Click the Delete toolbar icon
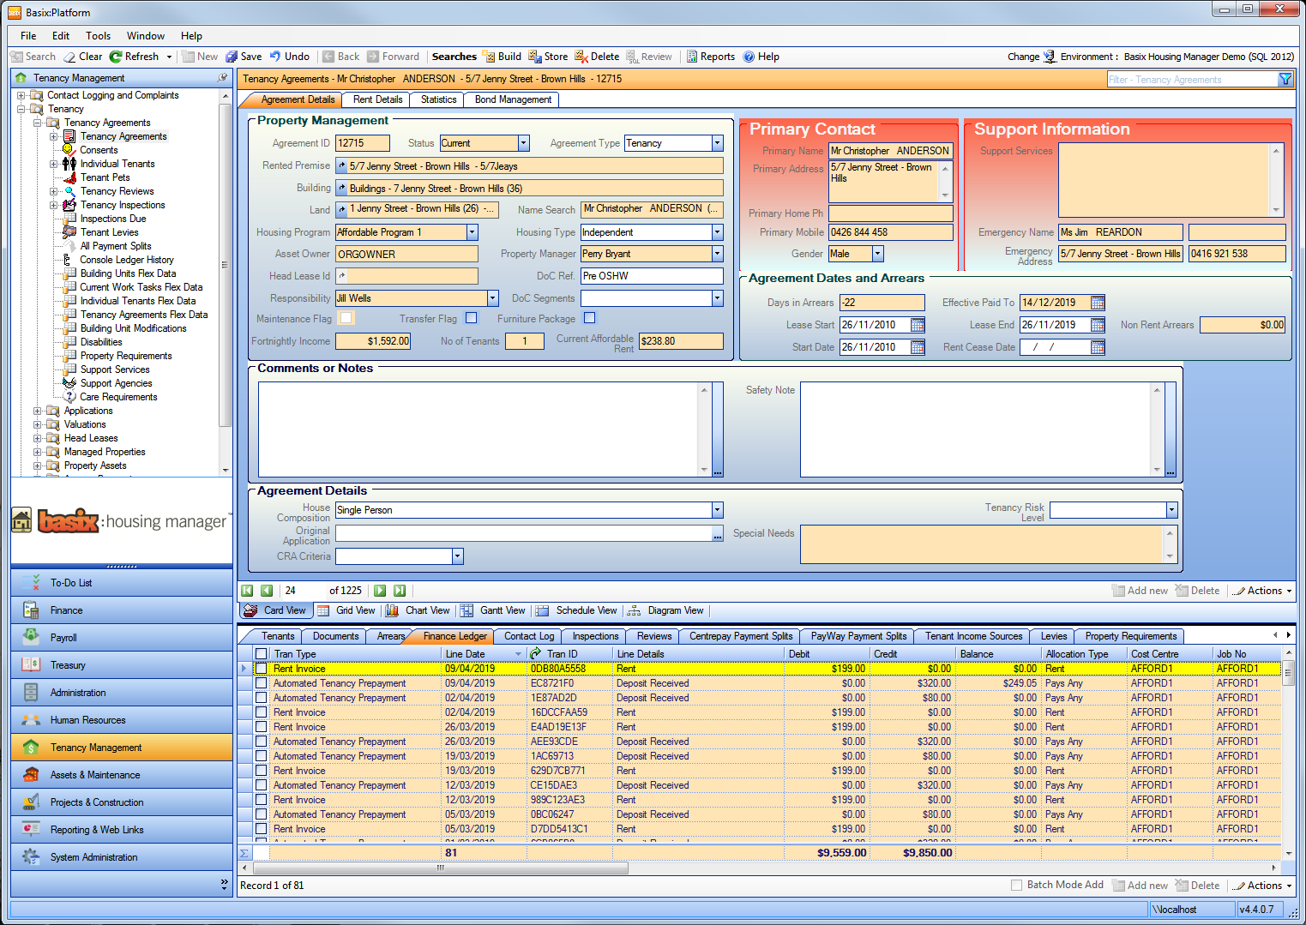Screen dimensions: 1306x925 596,57
